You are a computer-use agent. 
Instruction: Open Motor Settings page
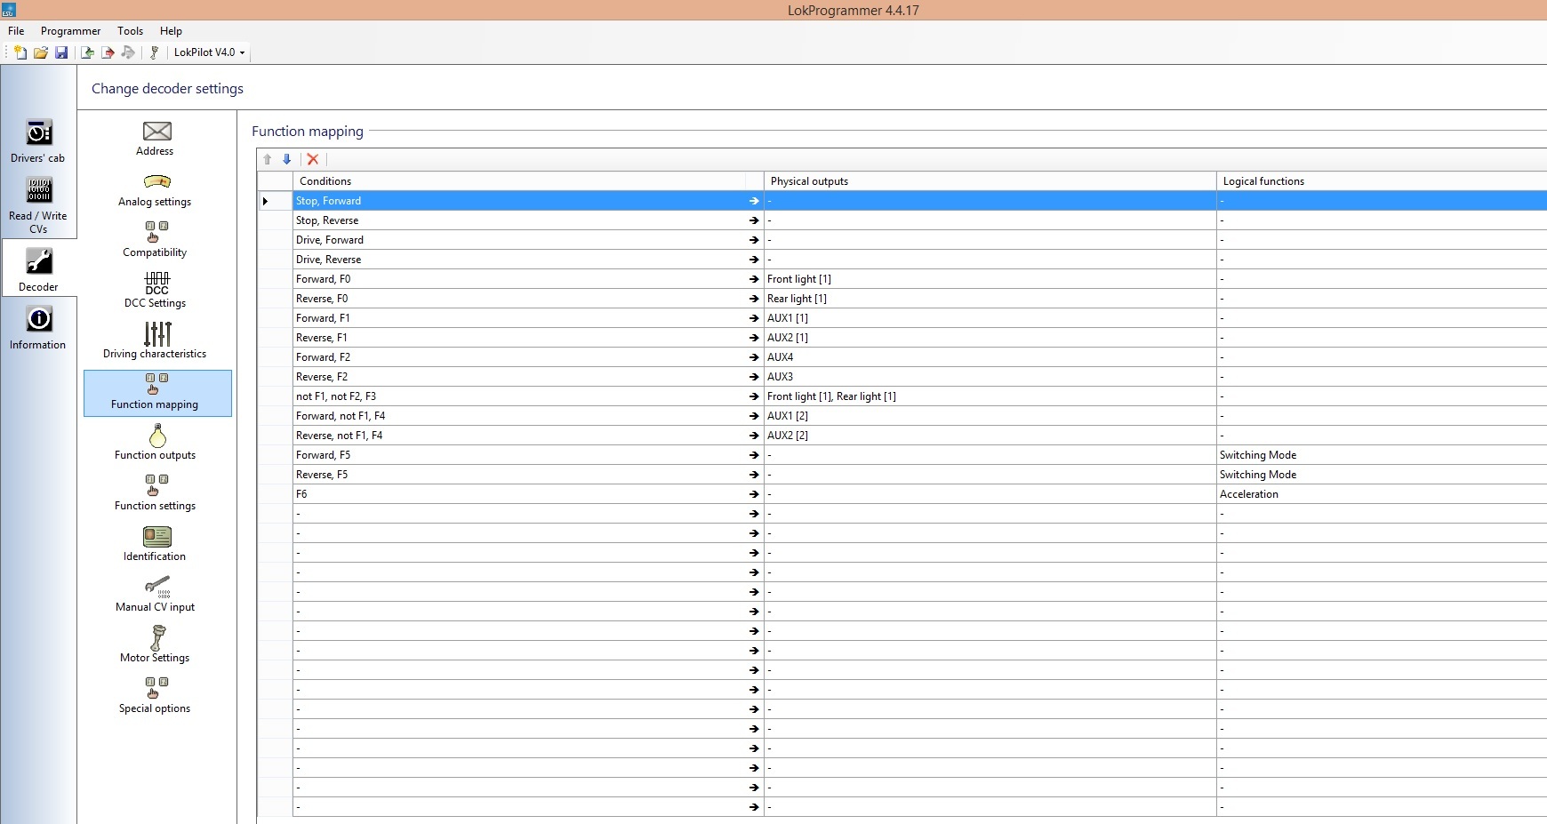[x=156, y=644]
